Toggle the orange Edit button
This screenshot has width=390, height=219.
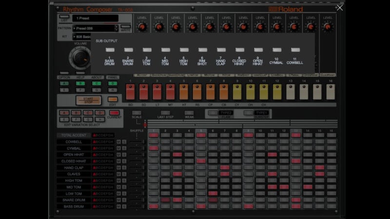click(113, 100)
